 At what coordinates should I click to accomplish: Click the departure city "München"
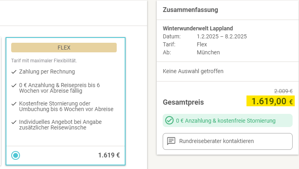(208, 52)
